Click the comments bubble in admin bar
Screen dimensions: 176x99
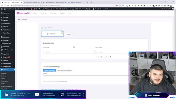[40, 9]
